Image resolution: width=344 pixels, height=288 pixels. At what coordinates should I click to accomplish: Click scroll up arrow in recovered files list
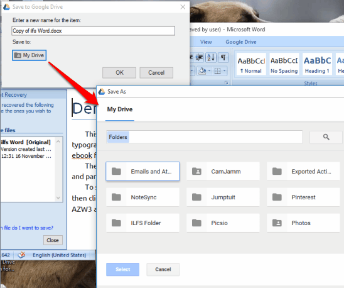pyautogui.click(x=58, y=141)
